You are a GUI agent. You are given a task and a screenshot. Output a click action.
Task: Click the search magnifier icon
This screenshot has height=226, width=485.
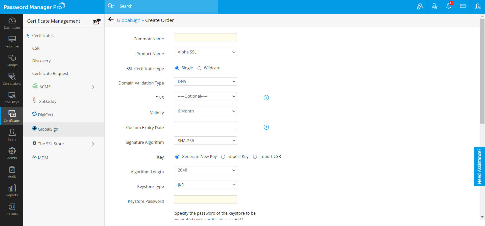click(110, 6)
